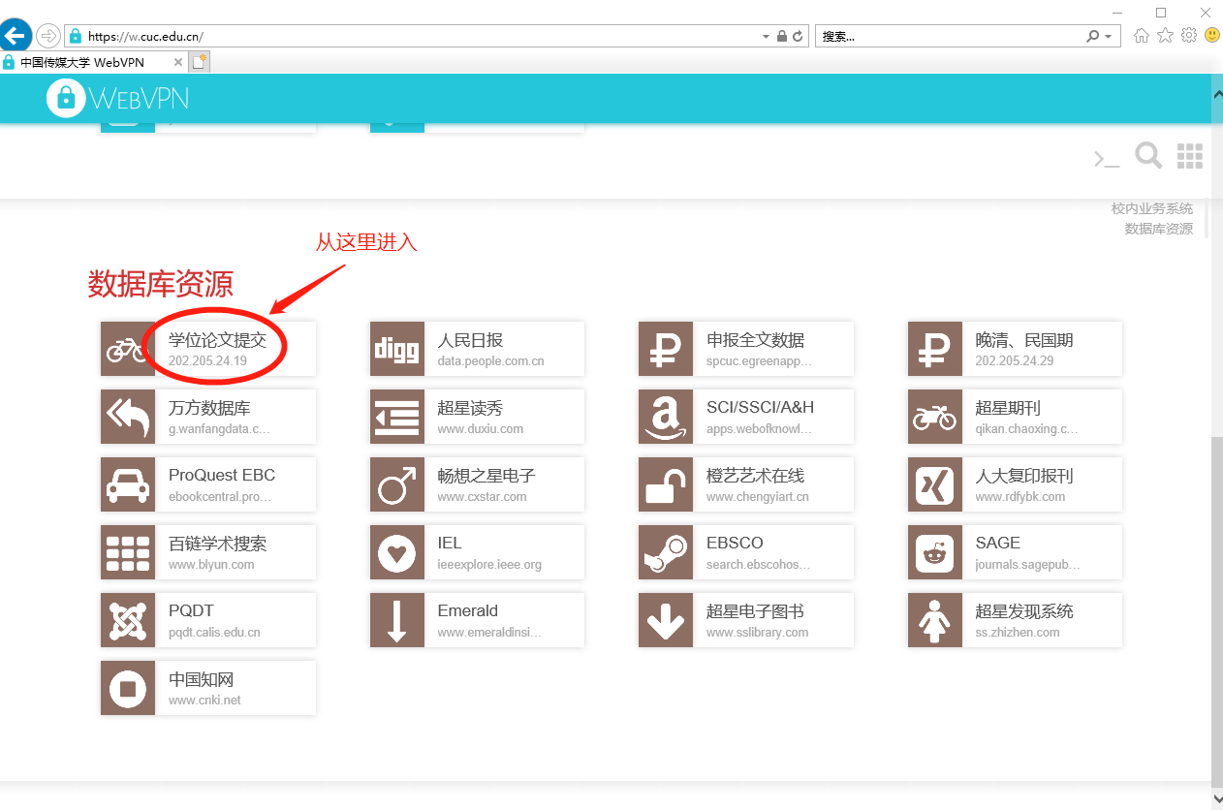Screen dimensions: 1223x810
Task: Expand the search provider dropdown arrow
Action: point(1108,36)
